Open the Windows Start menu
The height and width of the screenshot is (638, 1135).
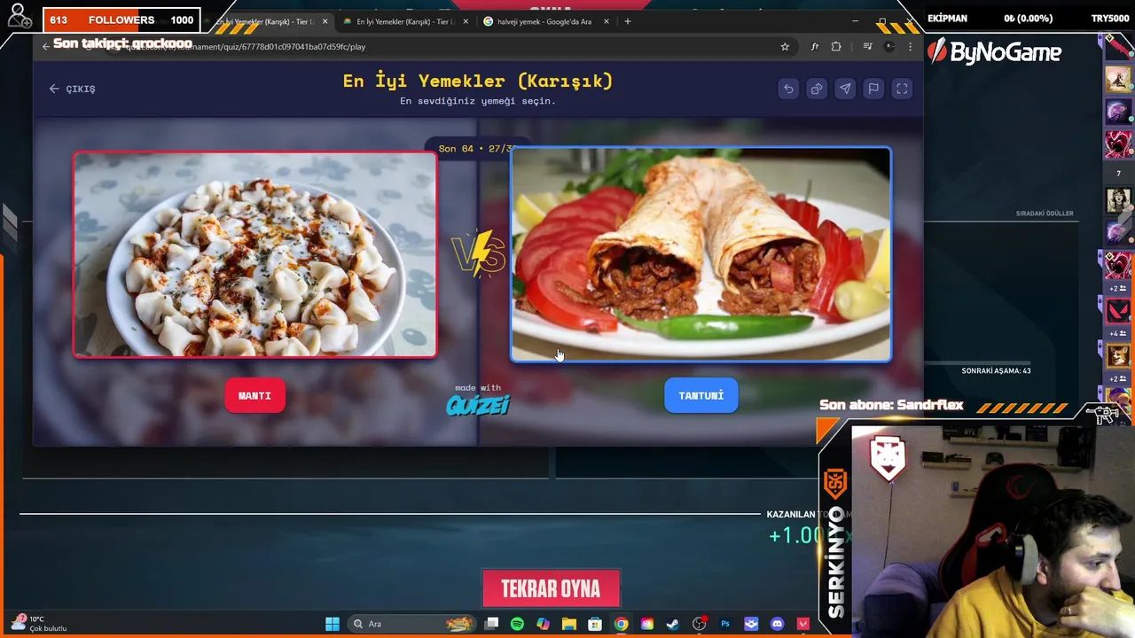(x=333, y=624)
